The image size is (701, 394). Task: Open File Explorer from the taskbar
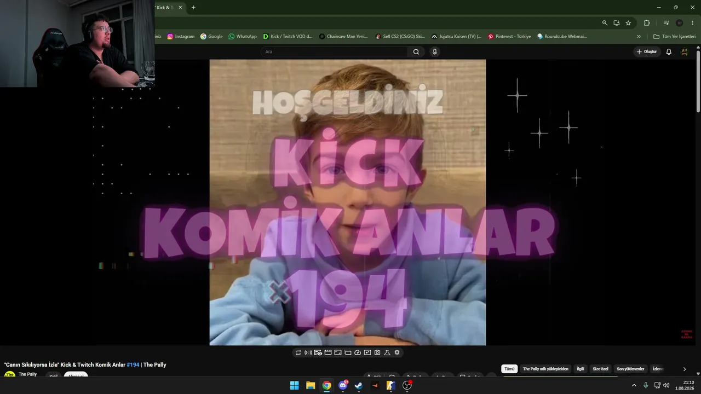pos(311,385)
